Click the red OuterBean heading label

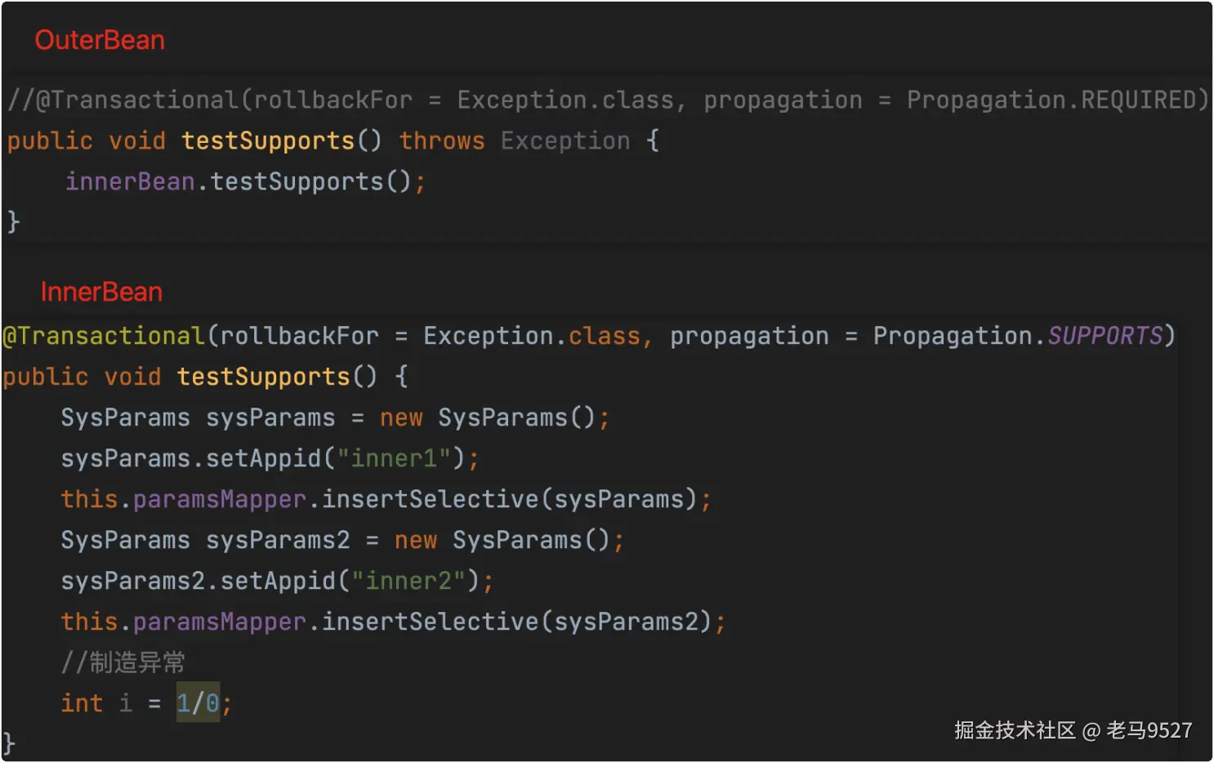[x=100, y=40]
